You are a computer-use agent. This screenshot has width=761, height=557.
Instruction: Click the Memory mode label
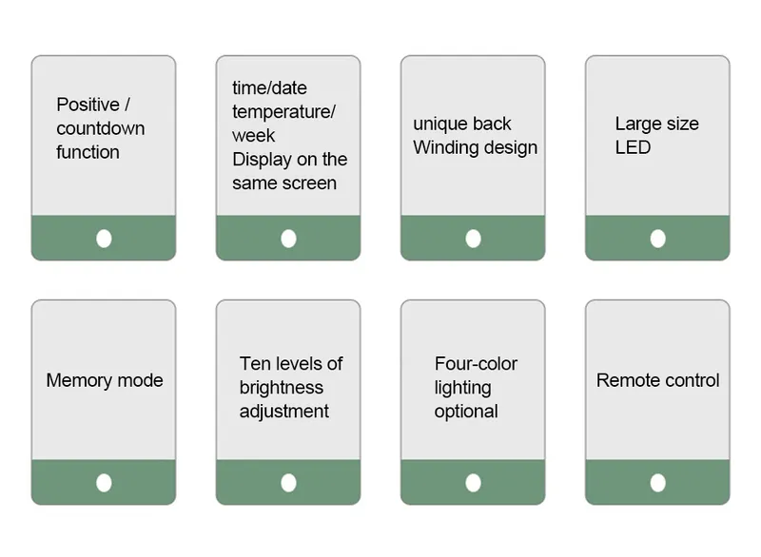click(105, 380)
